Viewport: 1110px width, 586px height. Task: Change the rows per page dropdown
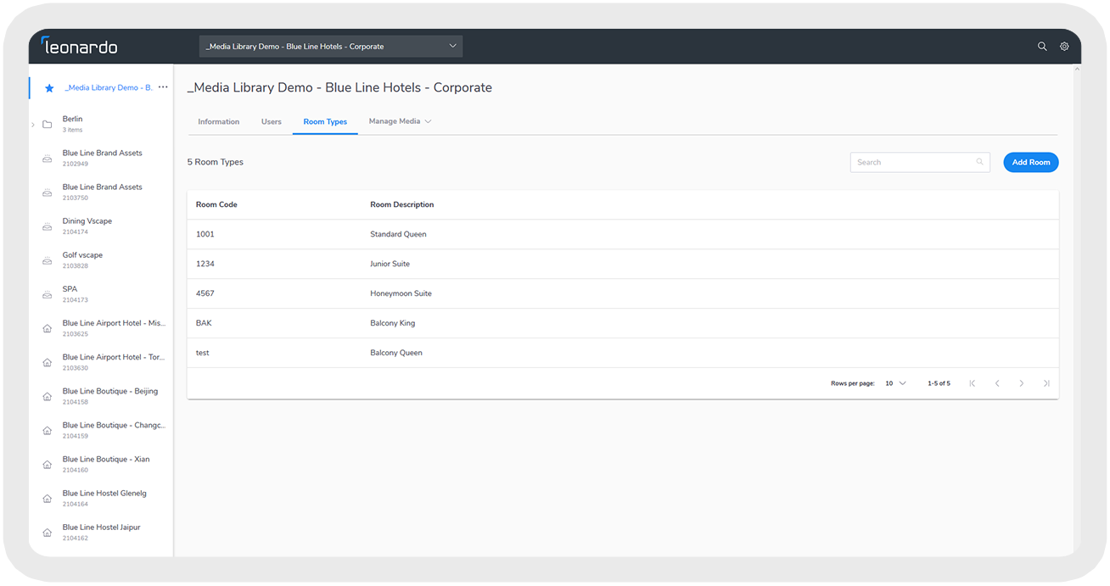tap(895, 383)
